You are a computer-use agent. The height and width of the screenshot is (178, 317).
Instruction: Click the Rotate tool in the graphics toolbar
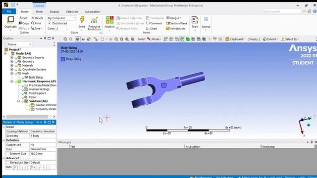tap(103, 39)
